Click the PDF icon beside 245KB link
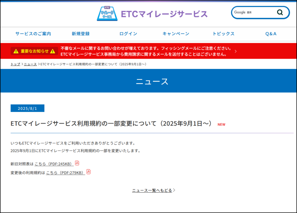 coord(77,163)
